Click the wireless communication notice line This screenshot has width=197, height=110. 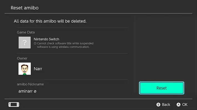(x=63, y=47)
